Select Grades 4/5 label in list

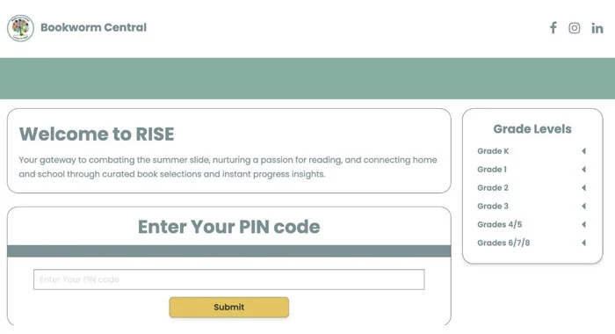point(499,224)
